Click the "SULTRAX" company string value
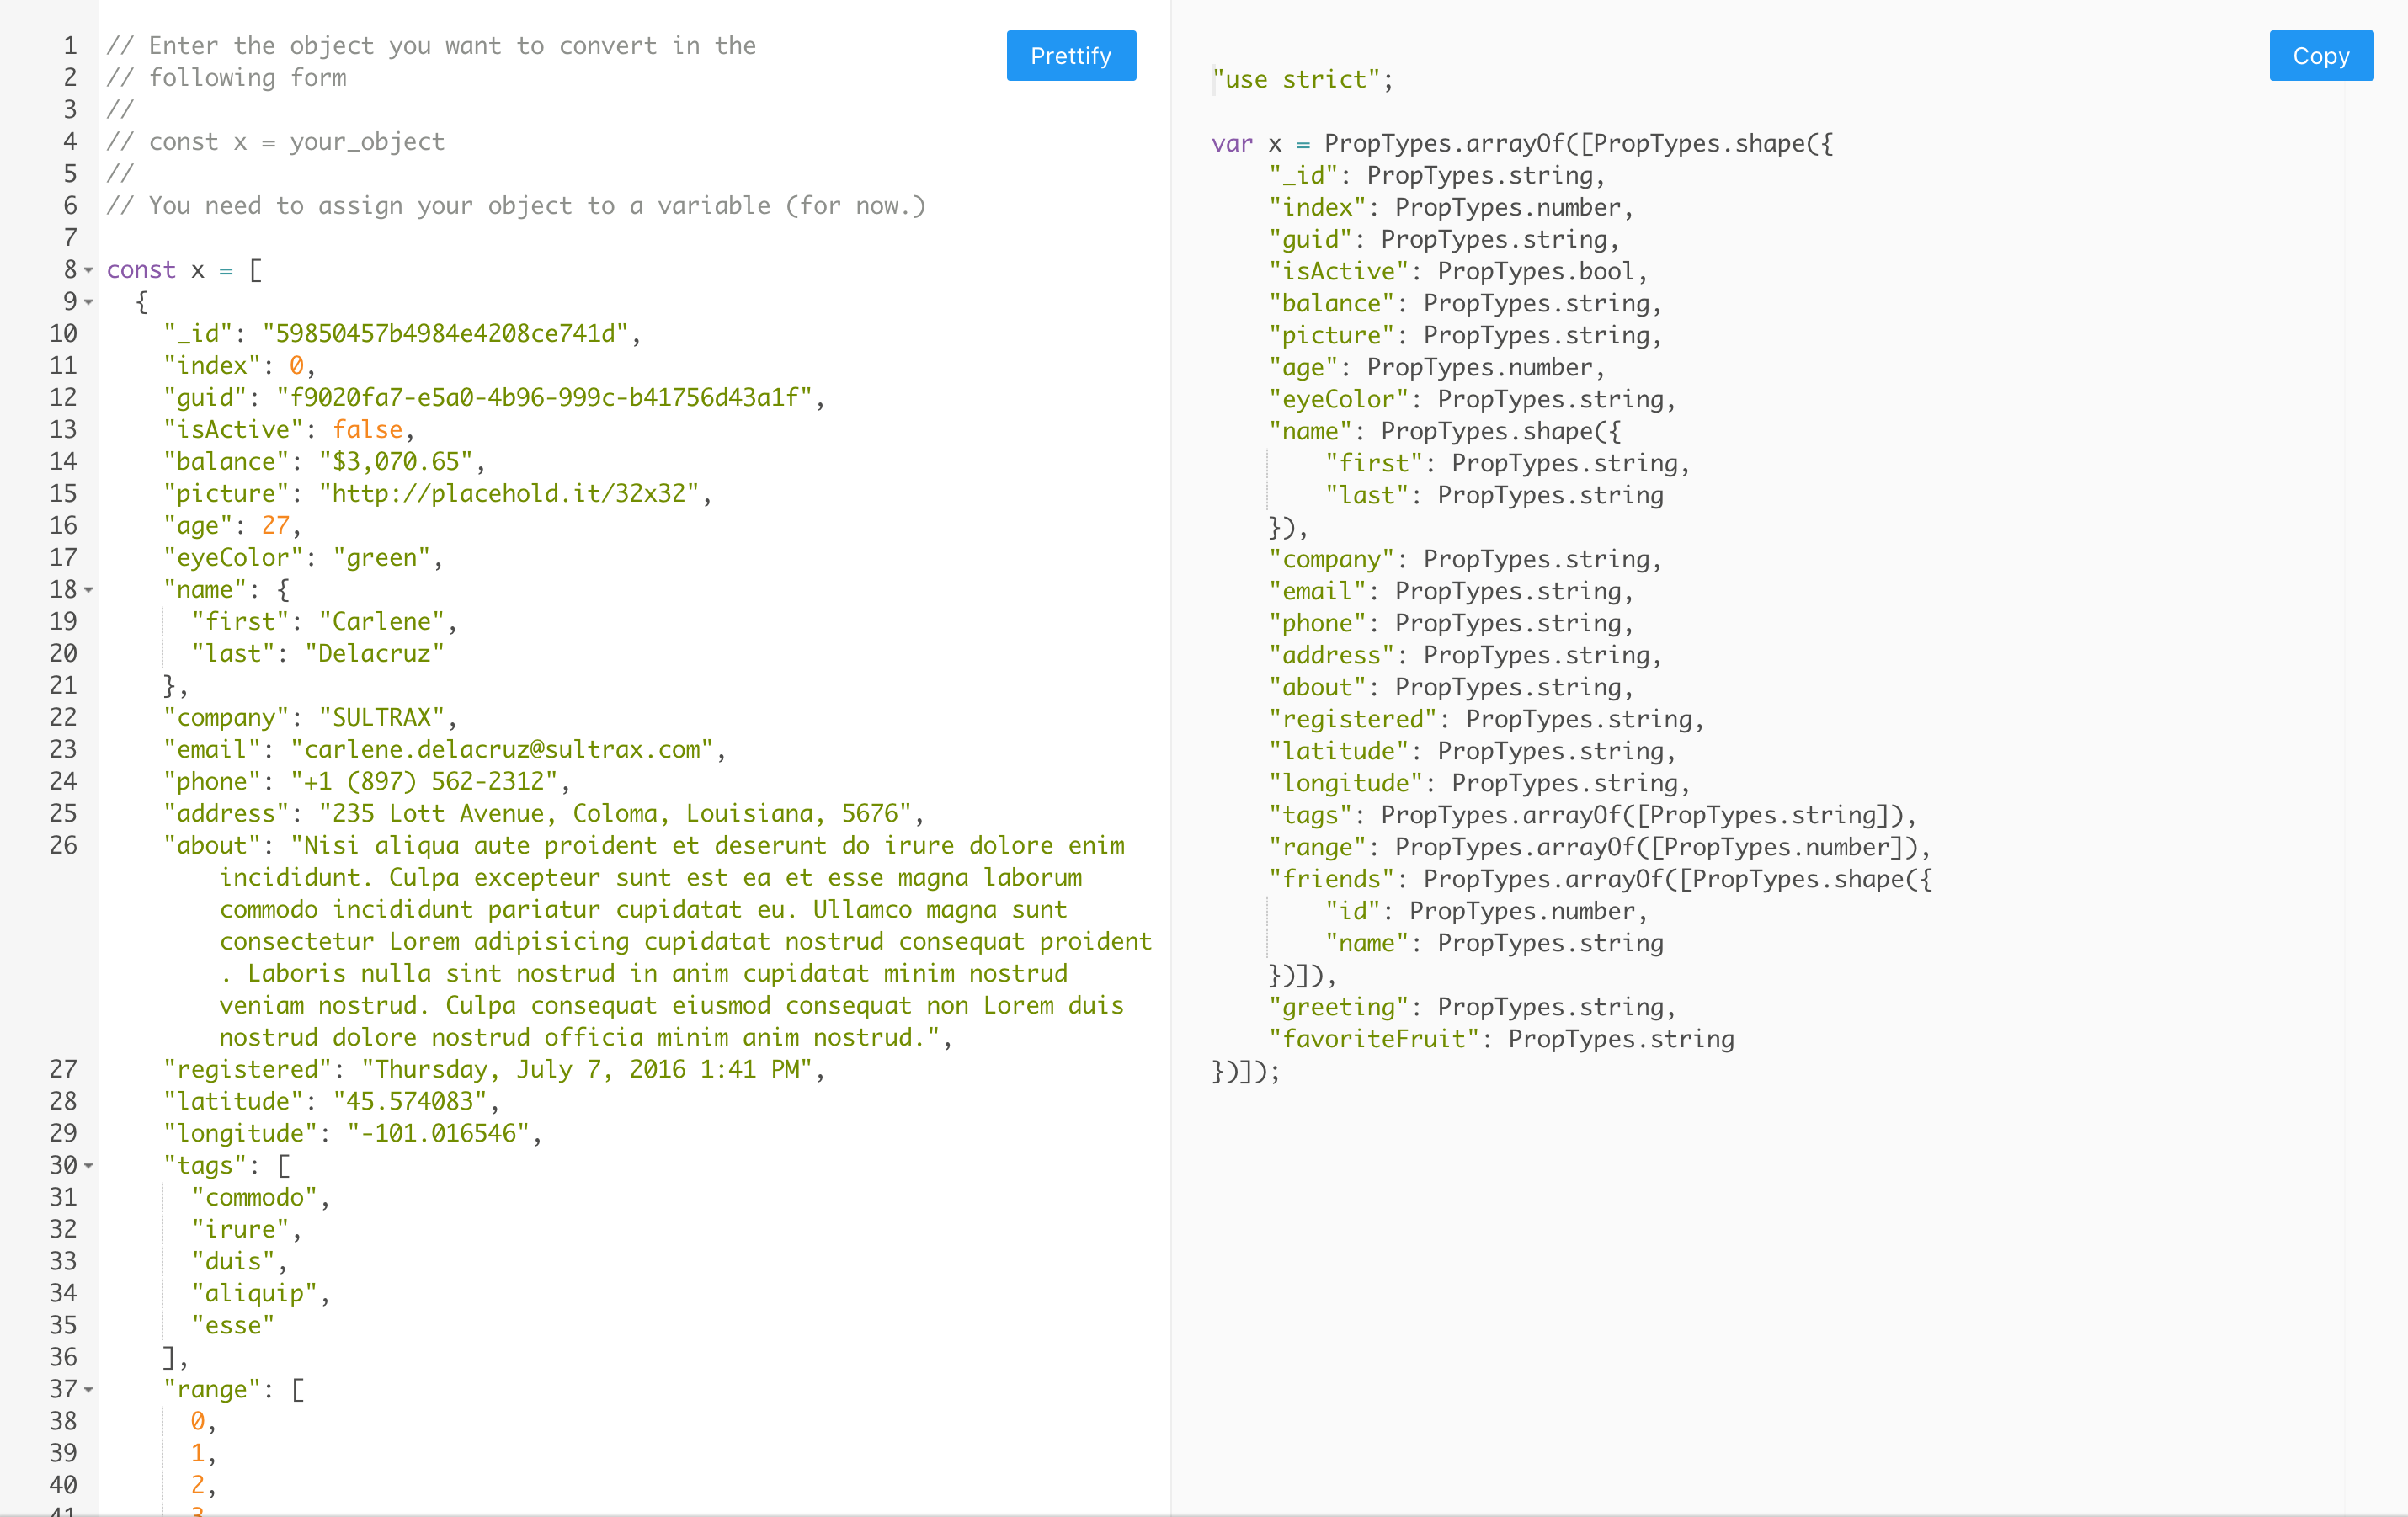2408x1517 pixels. pyautogui.click(x=381, y=718)
